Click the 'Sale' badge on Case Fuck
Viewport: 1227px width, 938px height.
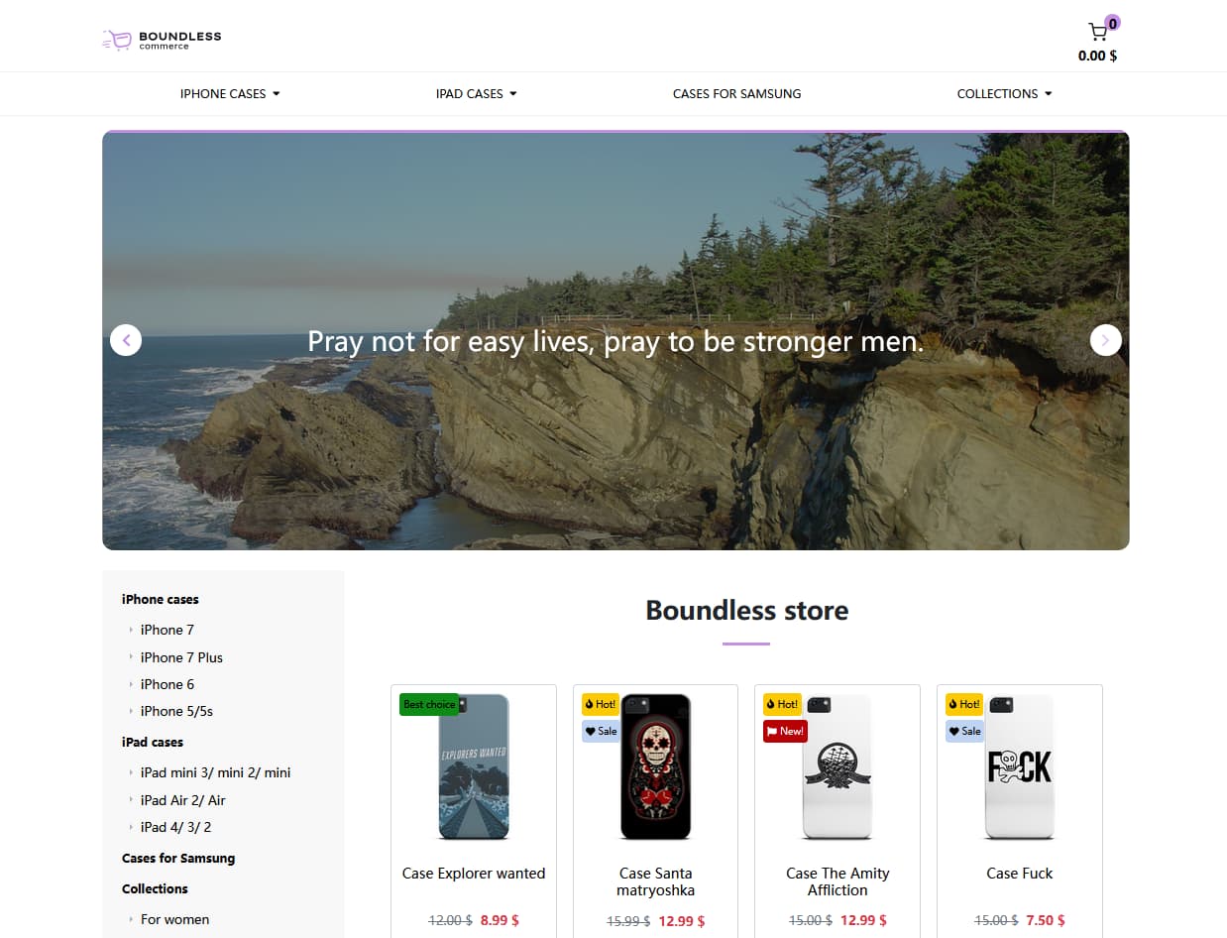click(x=963, y=731)
